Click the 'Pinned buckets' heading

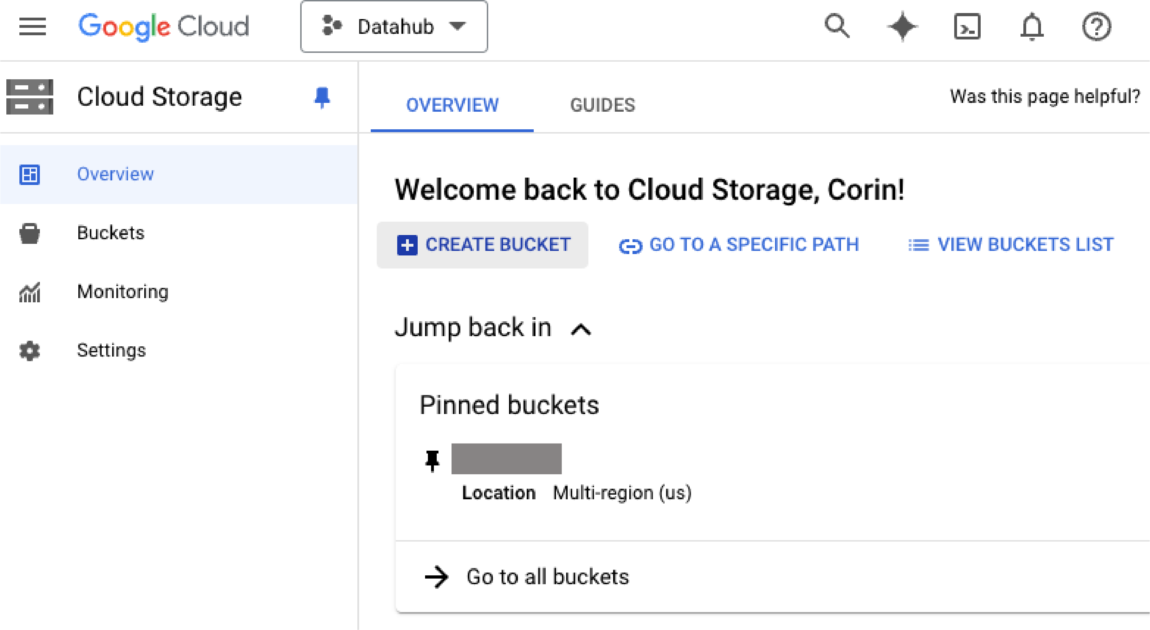pyautogui.click(x=509, y=405)
